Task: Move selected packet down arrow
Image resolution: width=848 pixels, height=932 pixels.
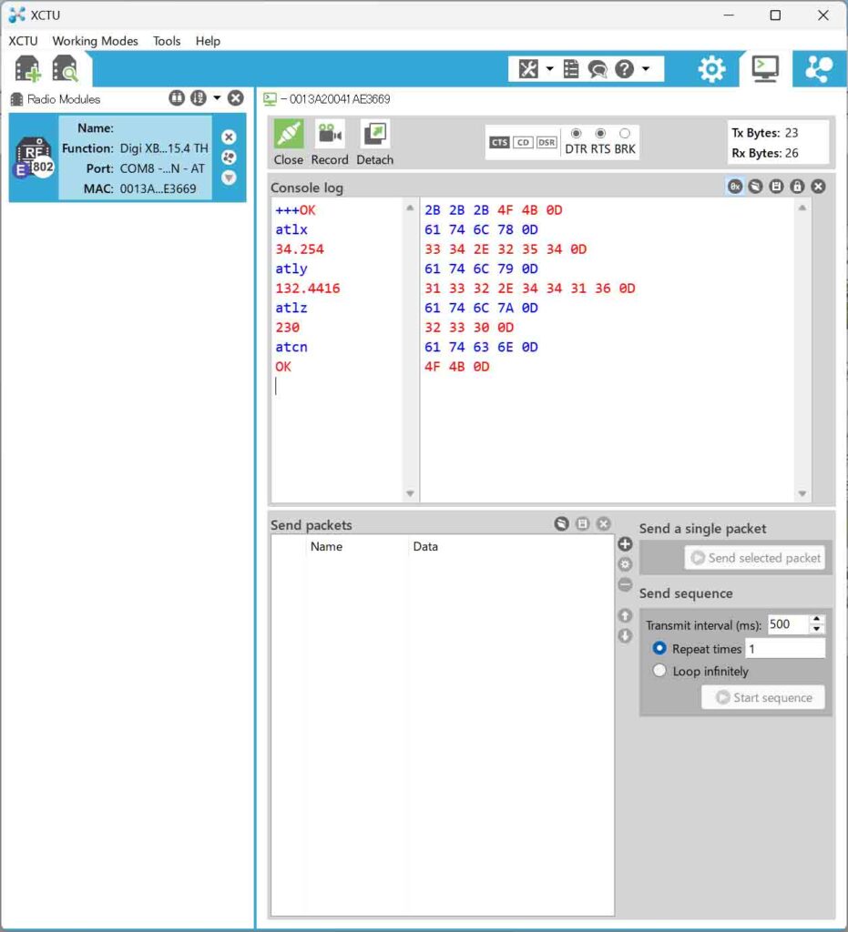Action: (x=625, y=635)
